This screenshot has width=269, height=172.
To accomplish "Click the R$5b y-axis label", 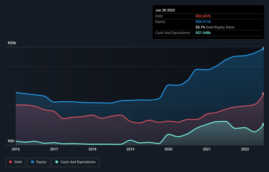I will (x=12, y=43).
